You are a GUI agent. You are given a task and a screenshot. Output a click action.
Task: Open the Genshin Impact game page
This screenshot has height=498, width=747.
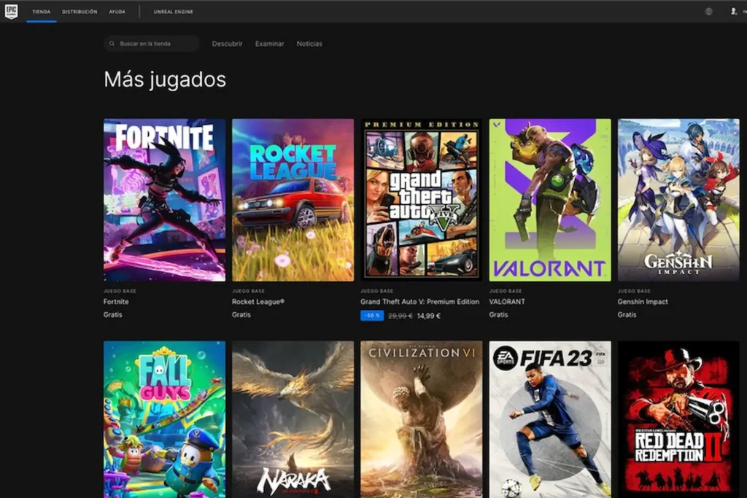point(678,198)
